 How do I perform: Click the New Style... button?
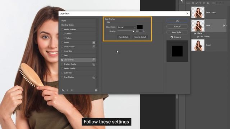pyautogui.click(x=177, y=32)
